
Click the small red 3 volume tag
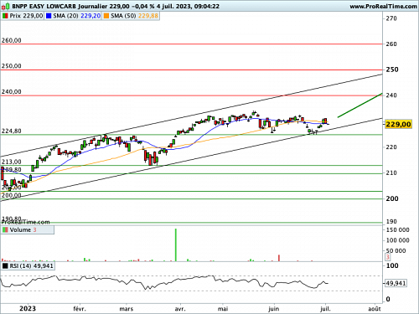388,257
